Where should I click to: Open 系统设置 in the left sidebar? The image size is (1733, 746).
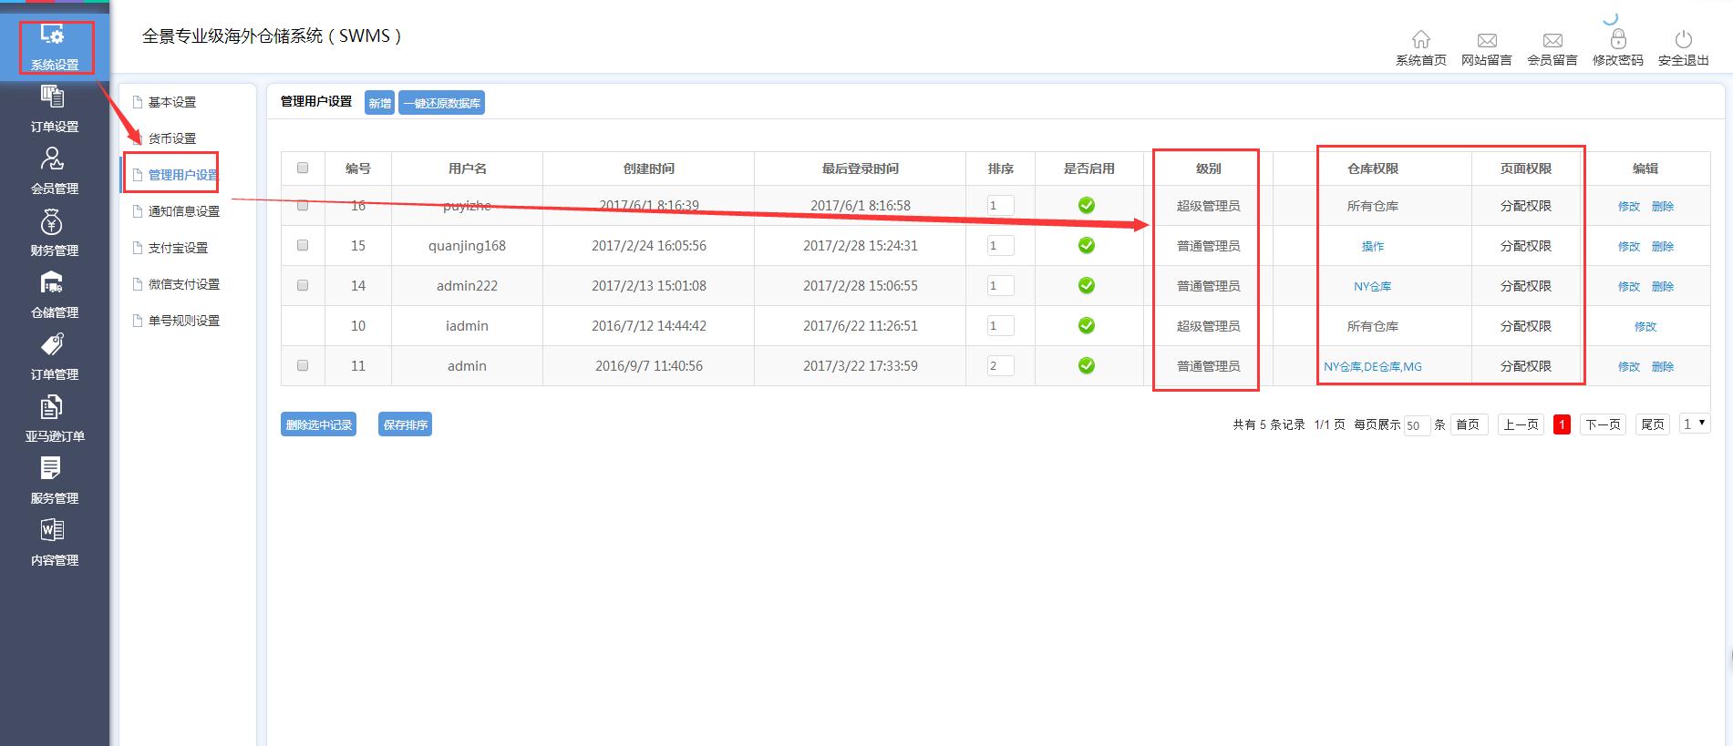[55, 47]
